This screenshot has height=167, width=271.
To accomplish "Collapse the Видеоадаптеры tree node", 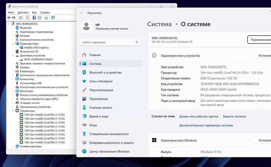I will 13,44.
